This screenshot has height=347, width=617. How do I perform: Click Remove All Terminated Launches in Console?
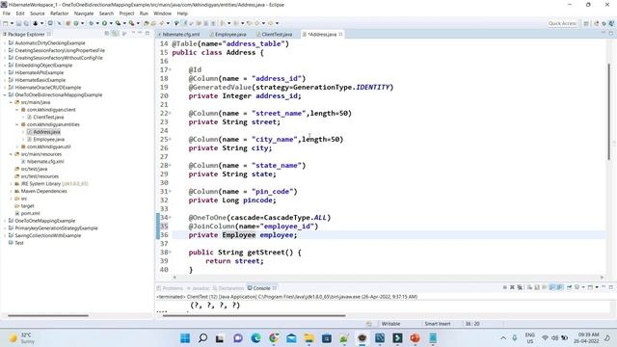click(520, 287)
